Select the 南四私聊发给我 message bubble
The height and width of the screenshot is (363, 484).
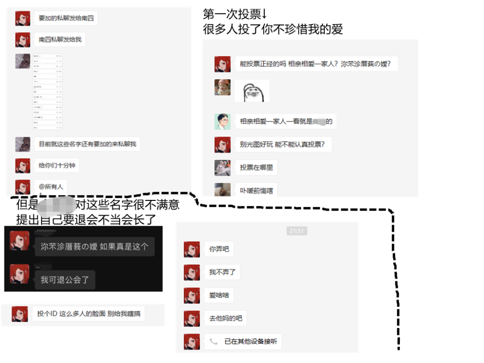(x=60, y=40)
